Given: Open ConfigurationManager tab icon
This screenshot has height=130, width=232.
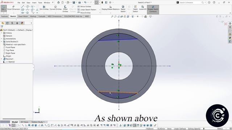Looking at the screenshot, I should 12,23.
